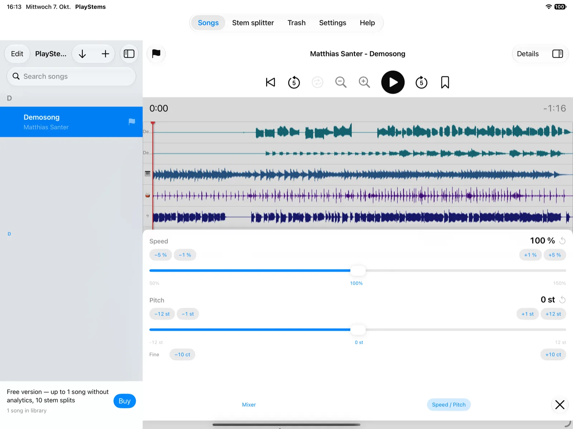Switch to Stem splitter tab

[253, 23]
